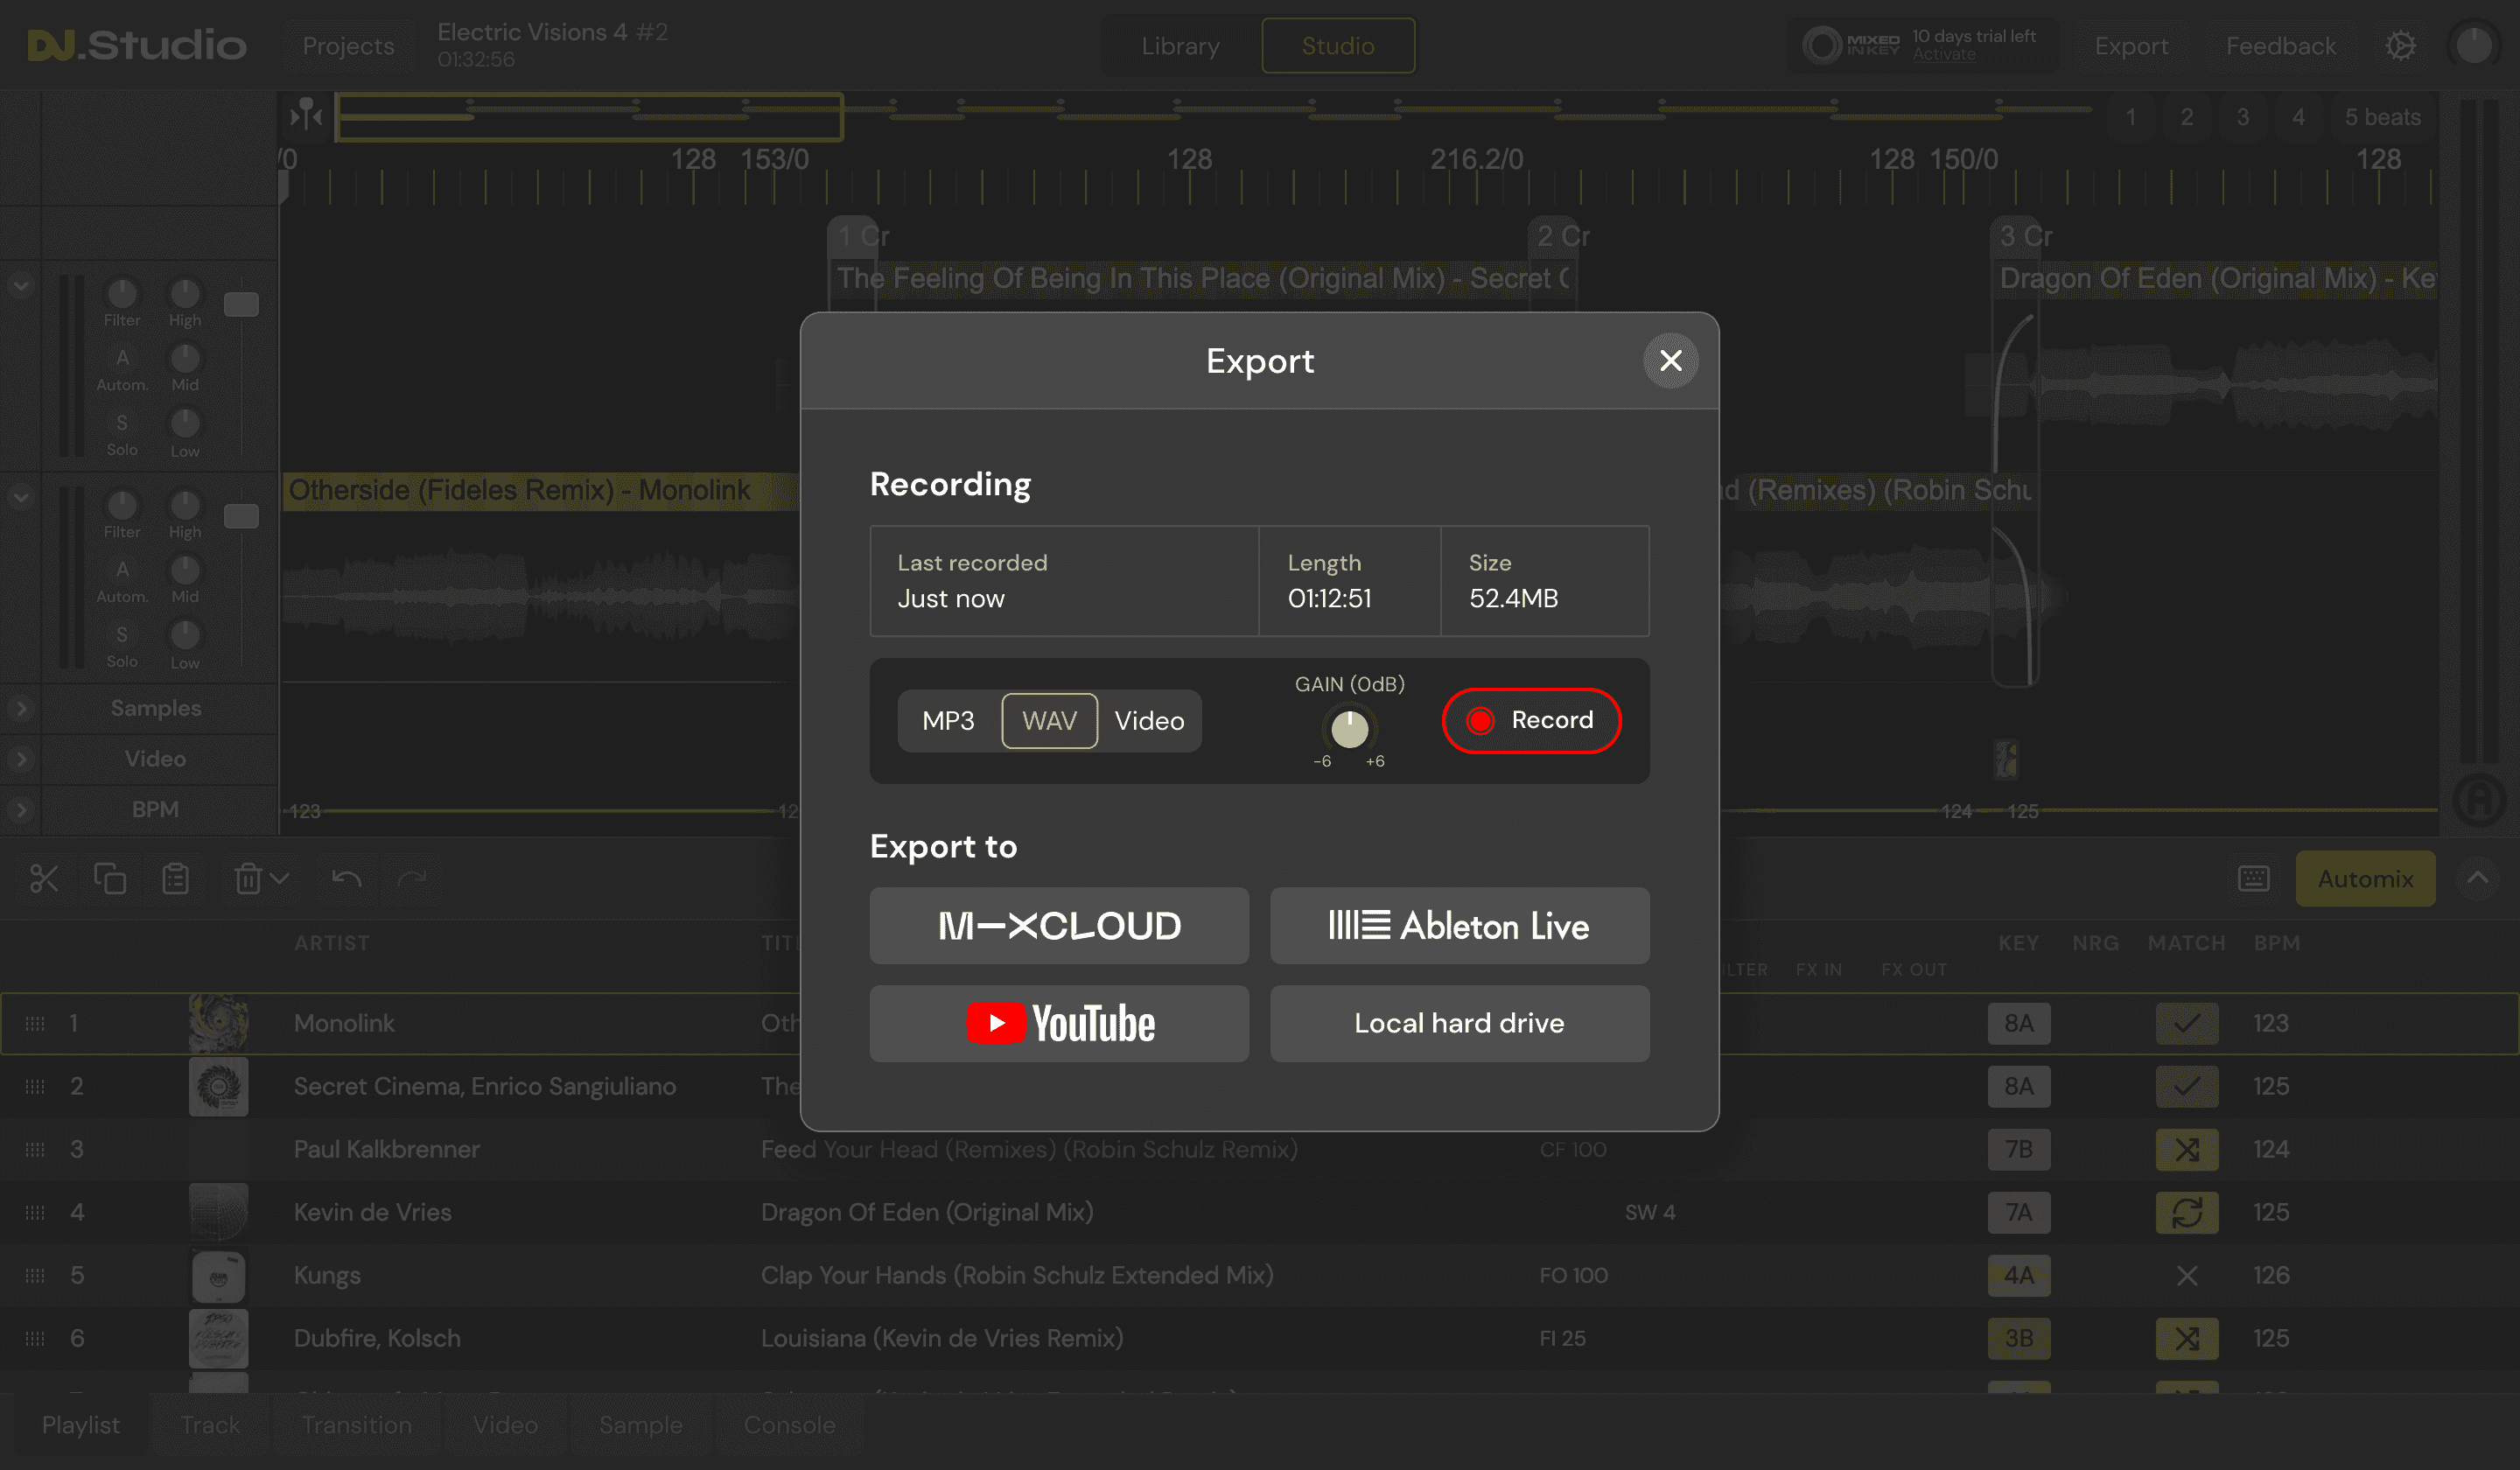Click the paste clipboard icon
This screenshot has height=1470, width=2520.
point(175,879)
